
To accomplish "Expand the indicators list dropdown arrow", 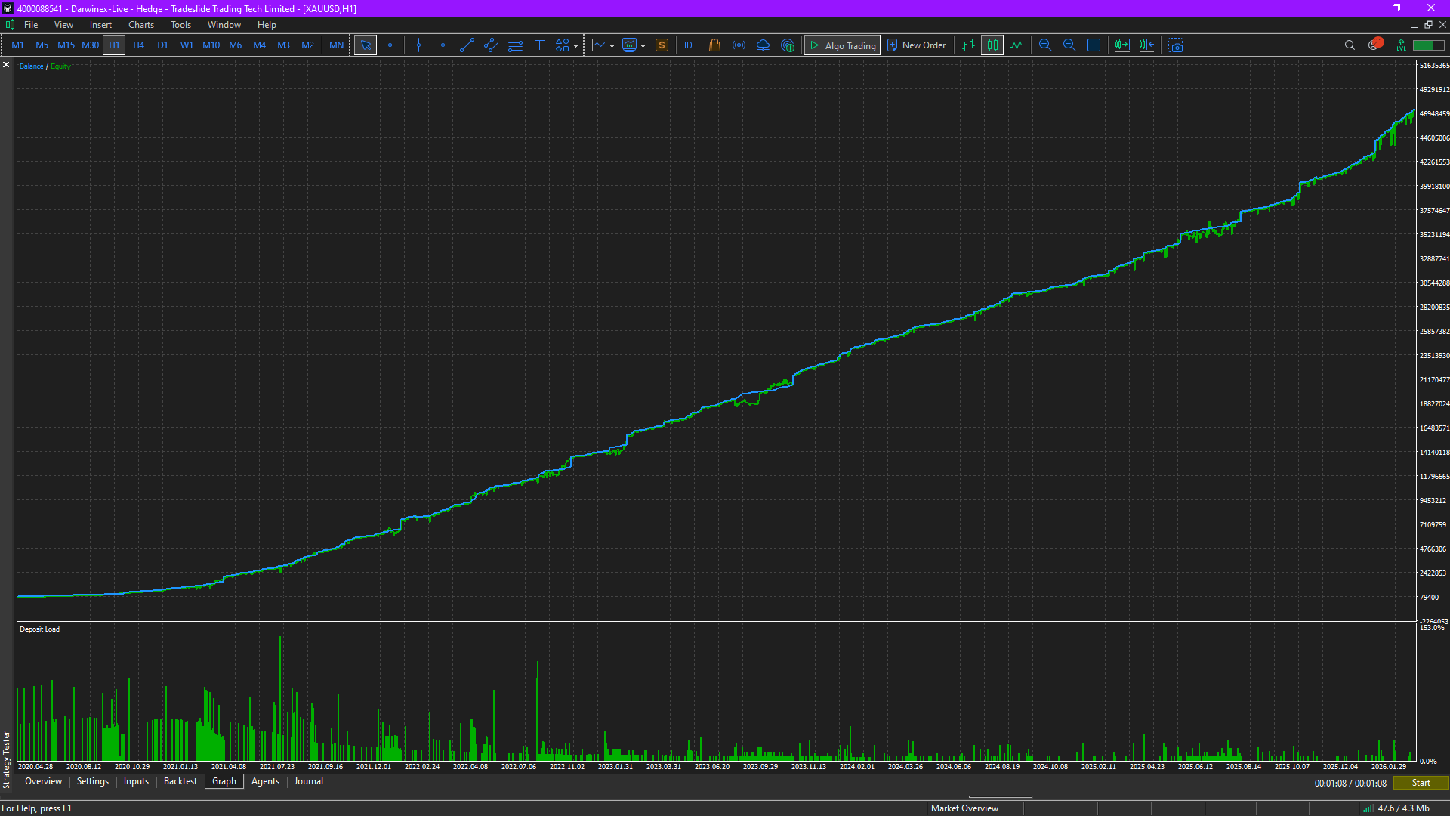I will tap(643, 46).
